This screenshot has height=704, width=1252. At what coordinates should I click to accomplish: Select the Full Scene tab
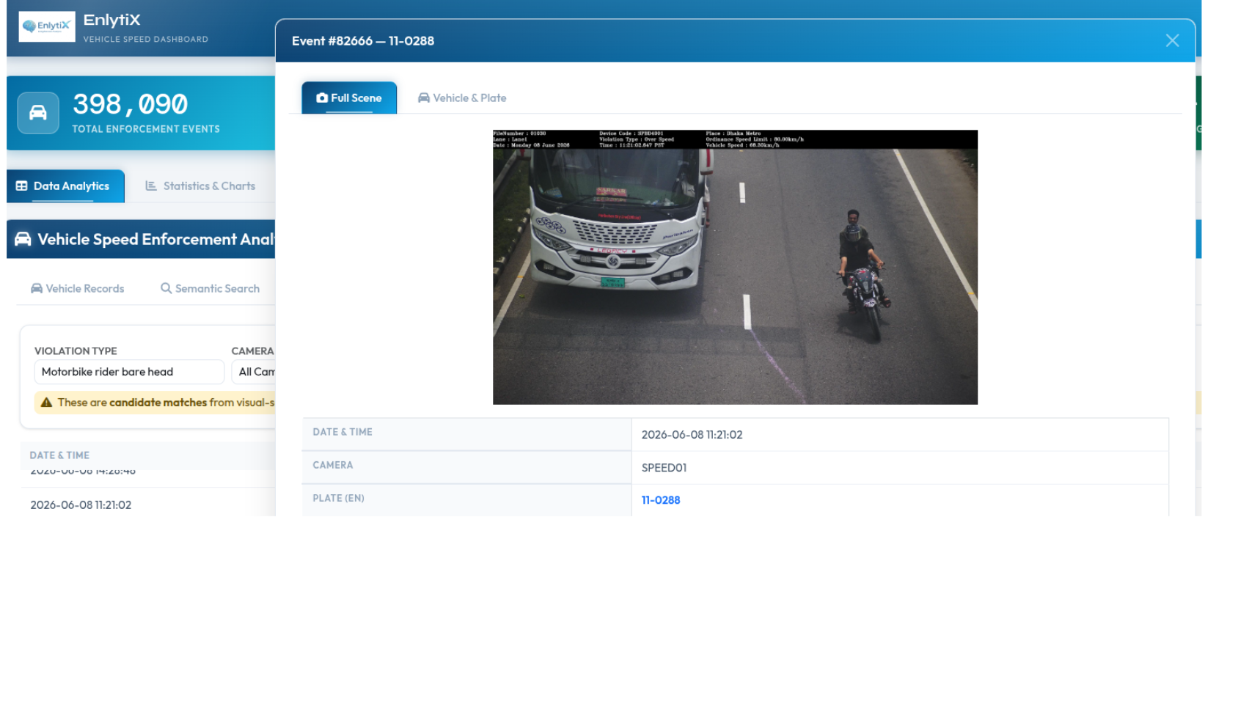coord(349,98)
